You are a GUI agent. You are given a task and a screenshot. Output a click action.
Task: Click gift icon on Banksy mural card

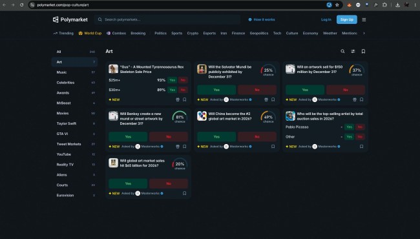pyautogui.click(x=178, y=147)
